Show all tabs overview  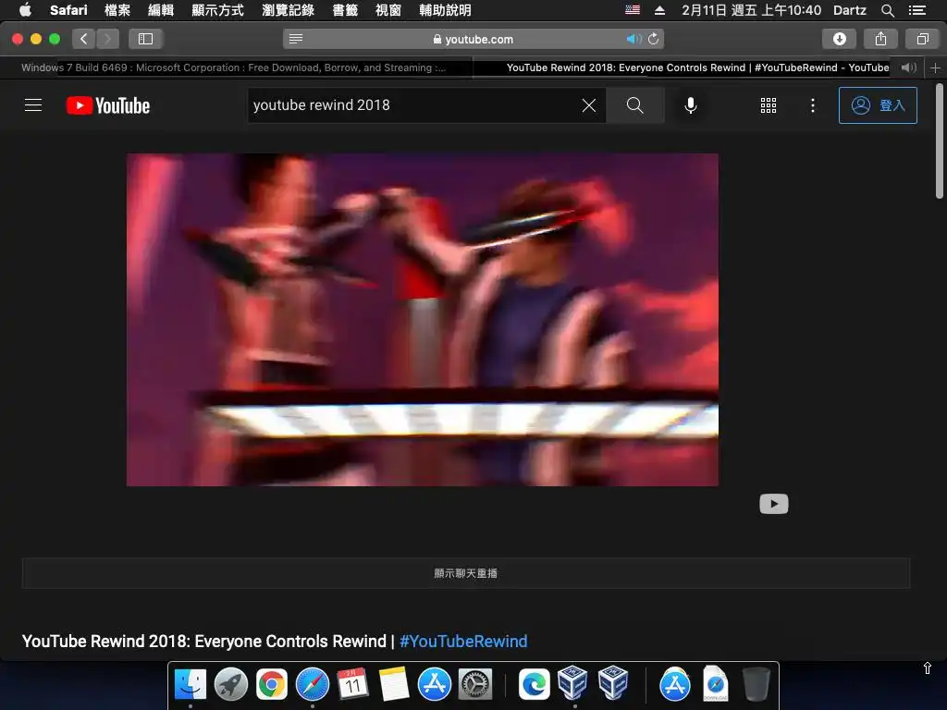(x=922, y=39)
